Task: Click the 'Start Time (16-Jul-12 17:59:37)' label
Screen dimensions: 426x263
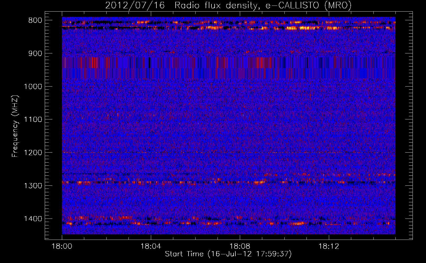Action: 228,254
